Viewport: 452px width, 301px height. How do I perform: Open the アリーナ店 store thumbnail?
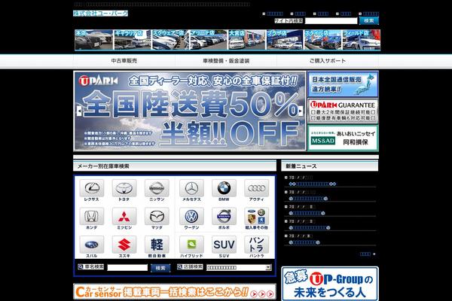[x=209, y=40]
